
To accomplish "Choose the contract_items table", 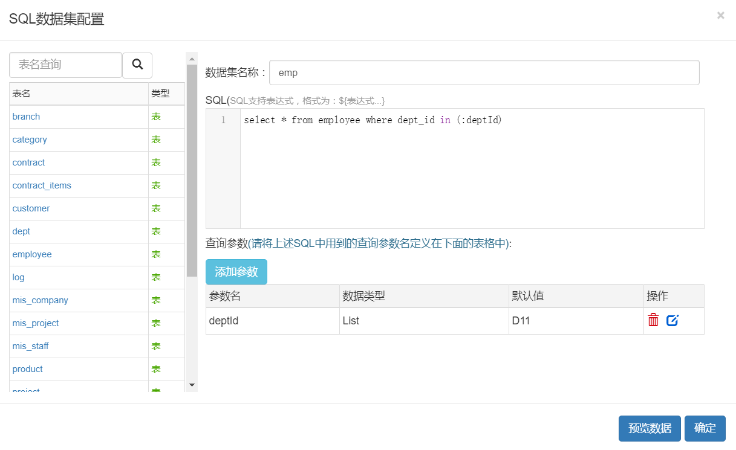I will click(42, 185).
